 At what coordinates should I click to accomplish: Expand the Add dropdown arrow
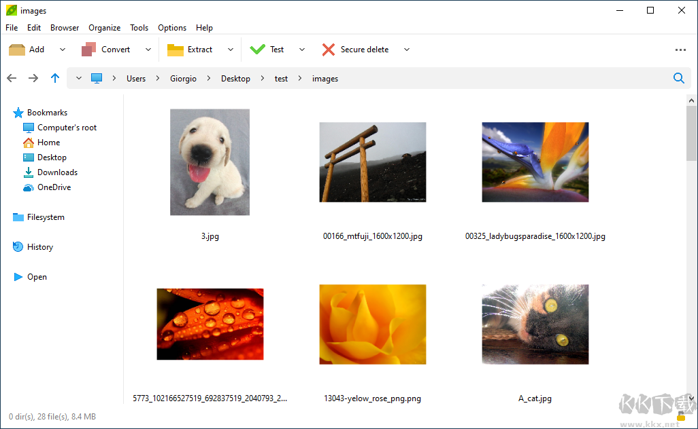coord(63,50)
